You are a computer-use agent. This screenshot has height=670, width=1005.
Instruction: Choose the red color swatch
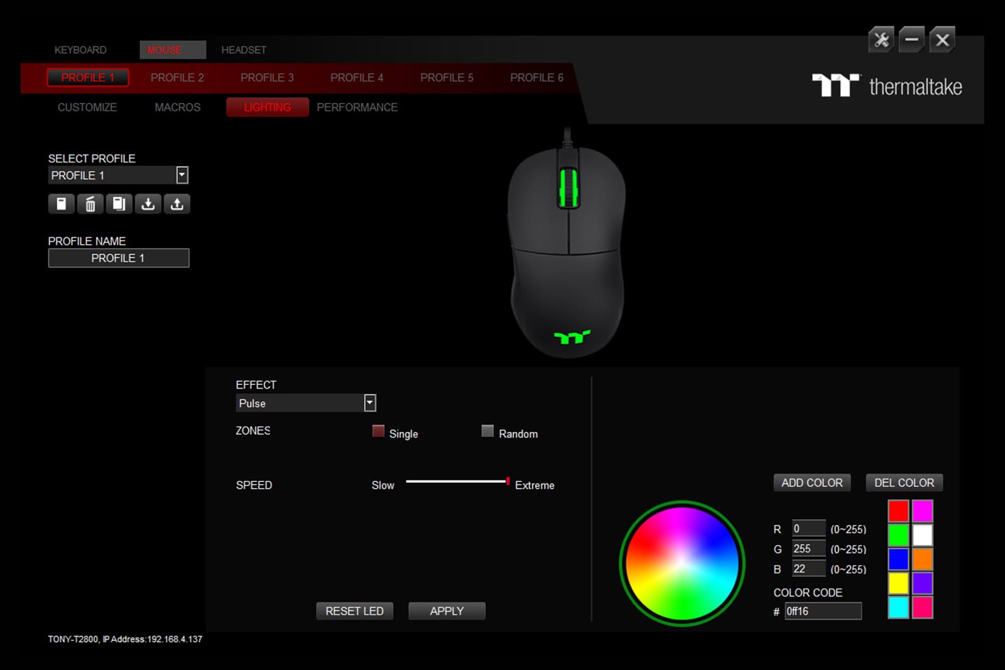pos(898,511)
